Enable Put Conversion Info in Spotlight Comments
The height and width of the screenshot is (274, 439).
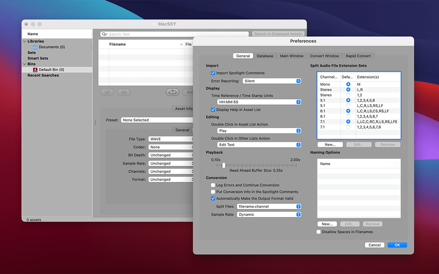pos(213,192)
